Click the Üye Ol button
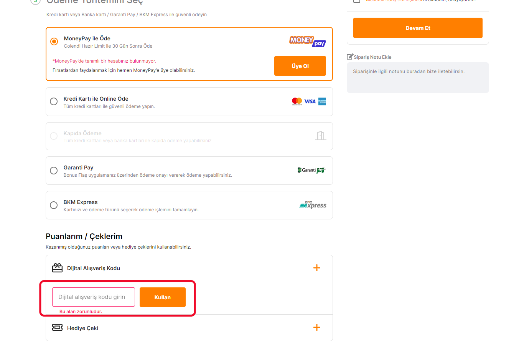524x355 pixels. coord(300,66)
